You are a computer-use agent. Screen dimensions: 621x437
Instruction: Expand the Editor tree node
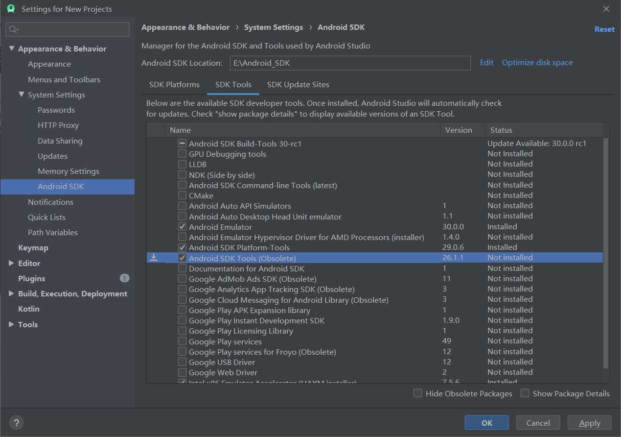[12, 263]
